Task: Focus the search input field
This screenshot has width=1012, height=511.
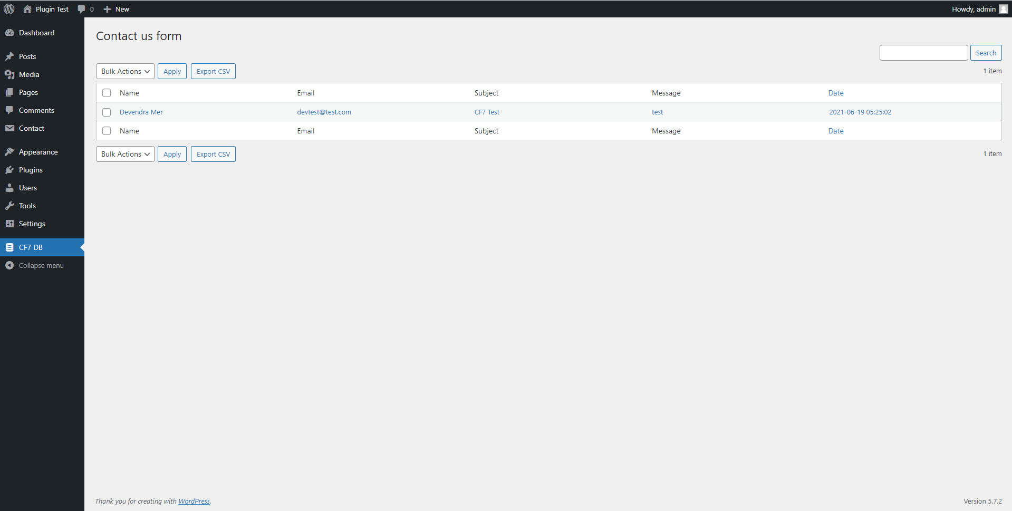Action: pyautogui.click(x=923, y=53)
